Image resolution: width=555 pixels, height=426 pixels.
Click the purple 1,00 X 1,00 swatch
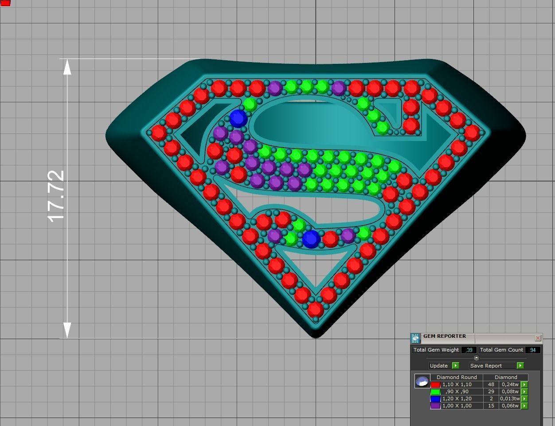click(435, 406)
